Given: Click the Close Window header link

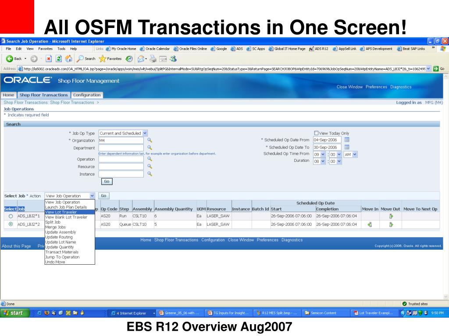Looking at the screenshot, I should pyautogui.click(x=349, y=87).
